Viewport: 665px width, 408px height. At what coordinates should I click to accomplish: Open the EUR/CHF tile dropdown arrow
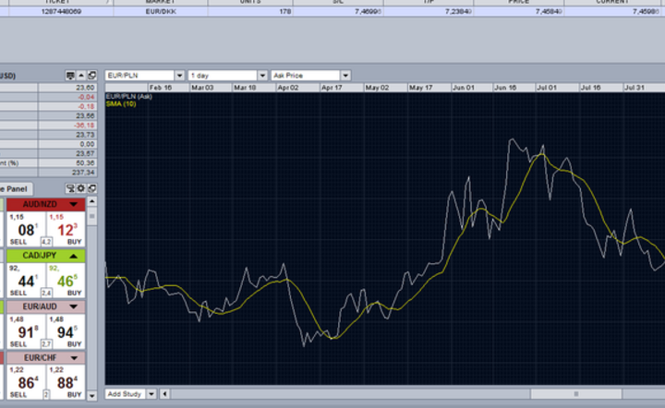tap(74, 357)
